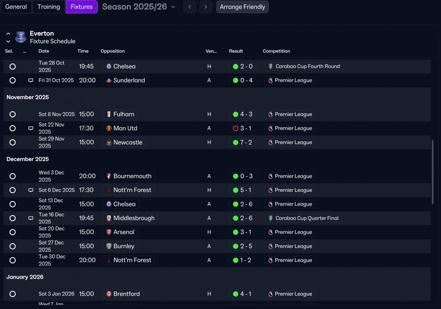Collapse the Everton section using up chevron
Screen dimensions: 441x309
pyautogui.click(x=8, y=34)
